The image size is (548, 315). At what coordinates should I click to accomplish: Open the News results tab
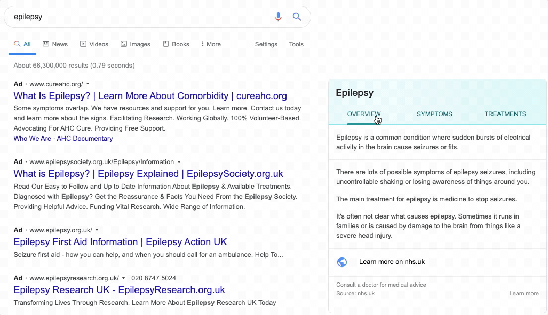pos(55,44)
